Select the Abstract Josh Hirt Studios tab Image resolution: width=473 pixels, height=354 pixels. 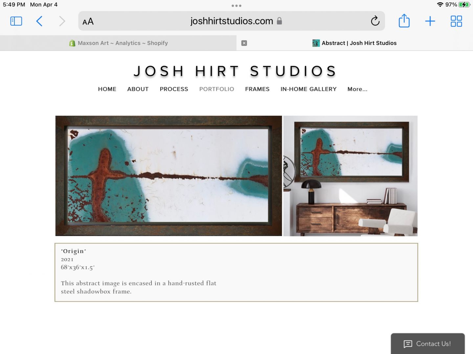click(355, 43)
